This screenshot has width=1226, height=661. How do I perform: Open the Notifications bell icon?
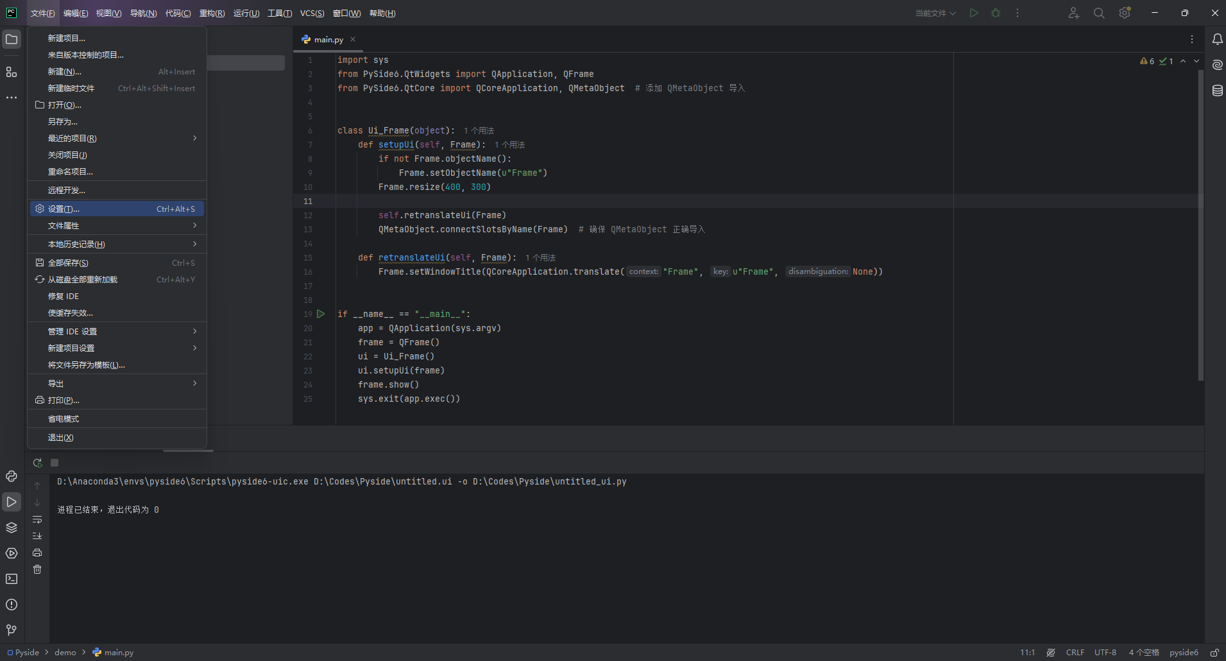click(x=1217, y=39)
